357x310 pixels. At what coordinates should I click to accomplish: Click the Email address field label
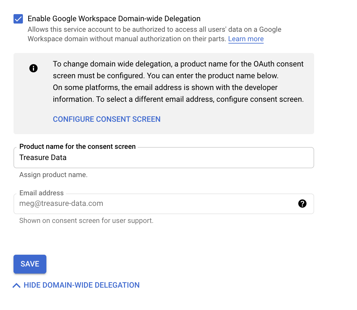click(x=41, y=193)
